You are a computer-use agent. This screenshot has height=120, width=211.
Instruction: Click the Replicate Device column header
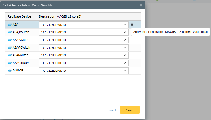pyautogui.click(x=19, y=17)
